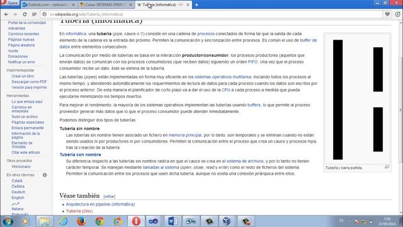This screenshot has width=403, height=227.
Task: Open 'Arquitectura en pipeline (informática)' link
Action: (x=100, y=204)
